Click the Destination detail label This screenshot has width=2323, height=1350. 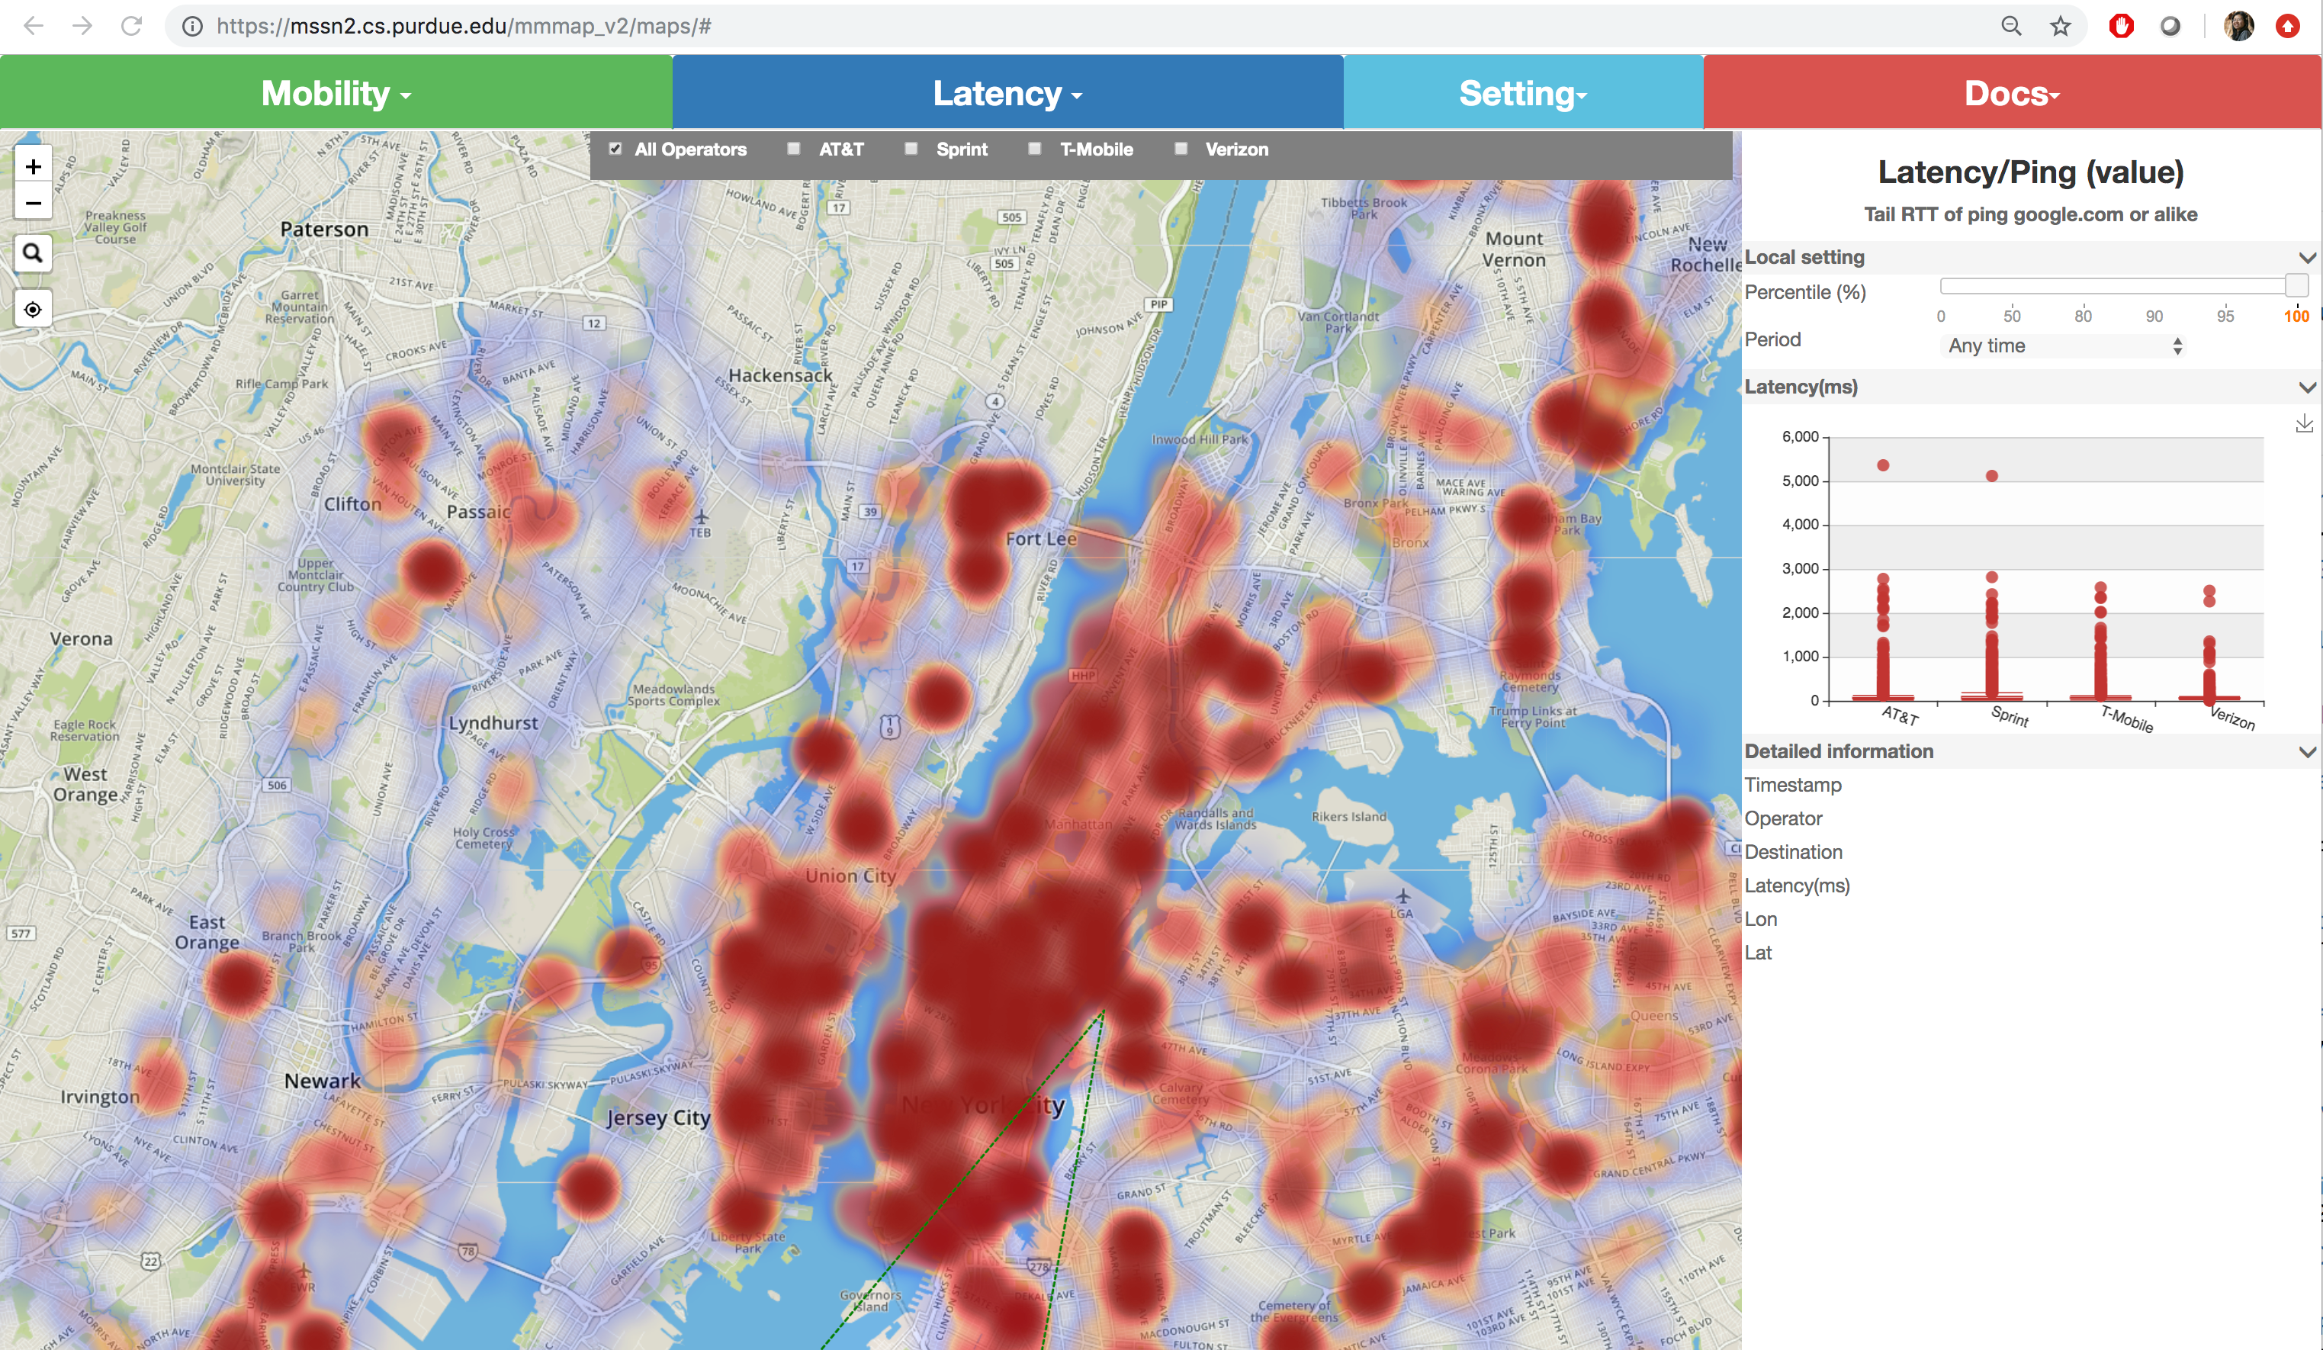(x=1793, y=852)
